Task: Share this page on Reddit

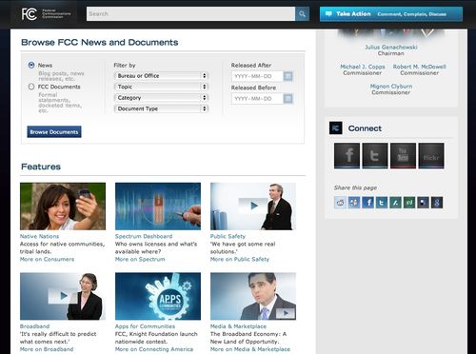Action: pos(340,203)
